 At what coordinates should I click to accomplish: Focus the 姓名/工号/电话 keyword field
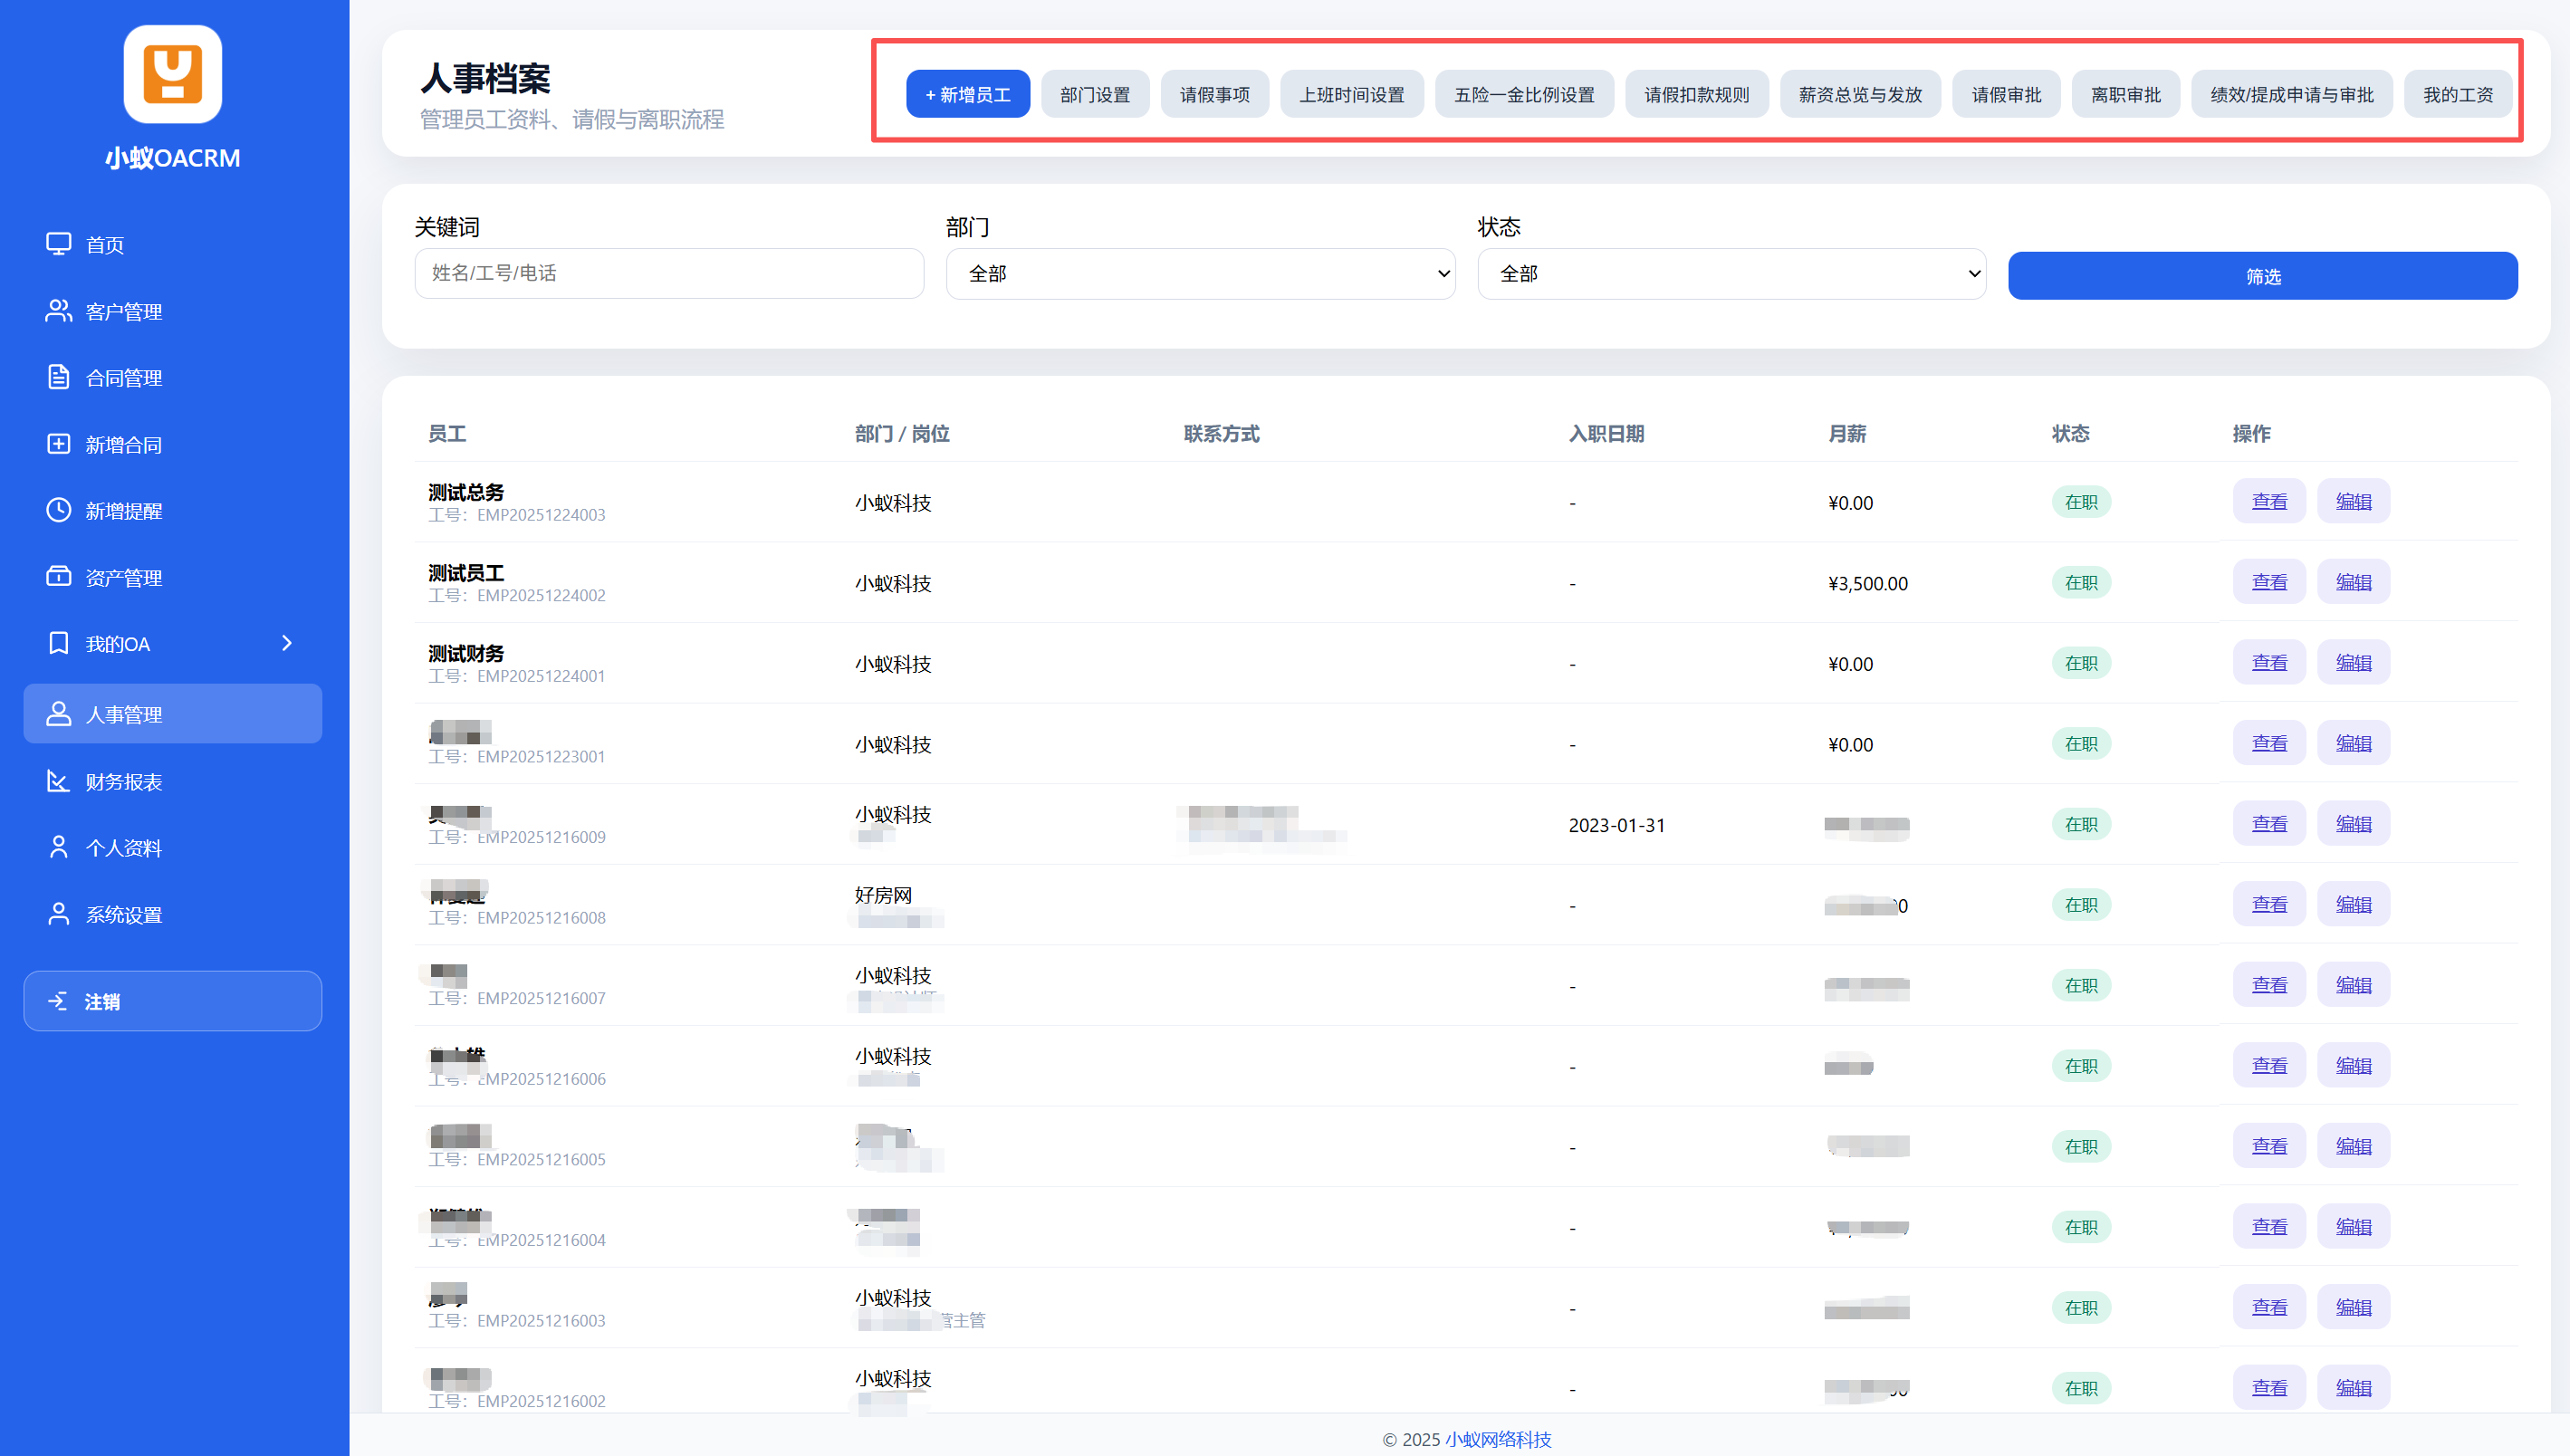pyautogui.click(x=668, y=274)
